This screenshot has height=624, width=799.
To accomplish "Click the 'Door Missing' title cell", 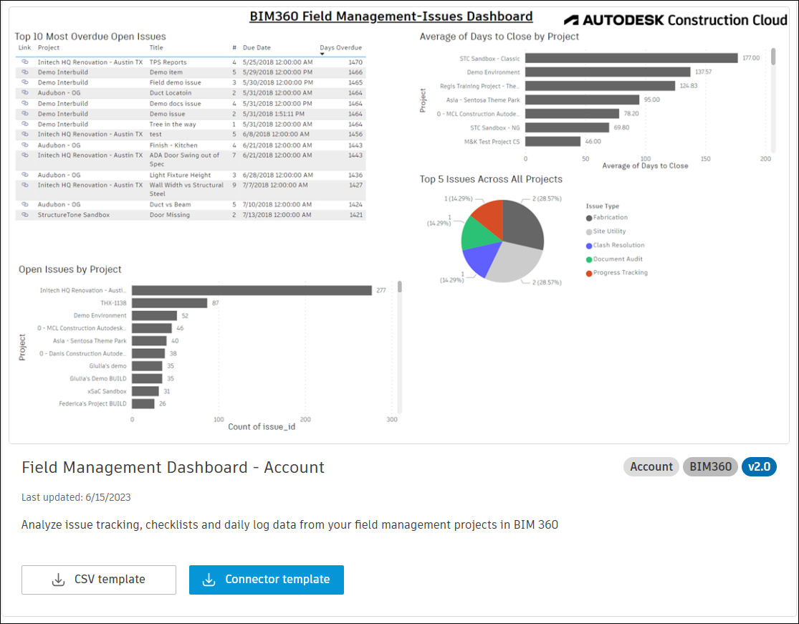I will [170, 215].
